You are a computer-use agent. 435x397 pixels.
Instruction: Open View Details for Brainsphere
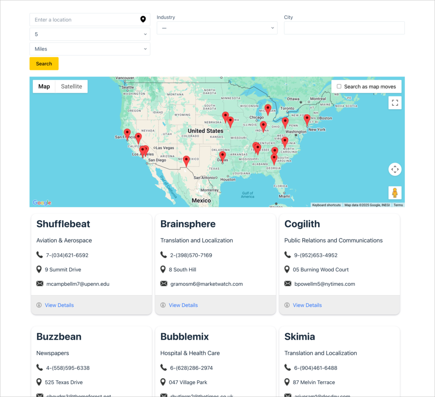184,305
